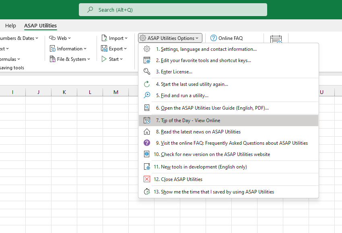Click the calendar icon right of Online FAQ
Viewport: 342px width, 233px height.
(276, 40)
